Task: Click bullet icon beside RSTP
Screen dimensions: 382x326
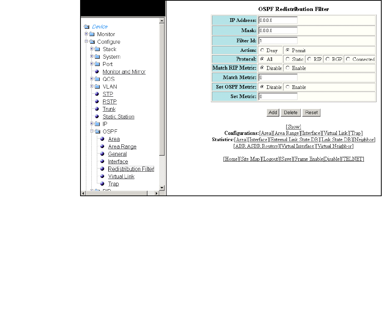Action: tap(97, 101)
